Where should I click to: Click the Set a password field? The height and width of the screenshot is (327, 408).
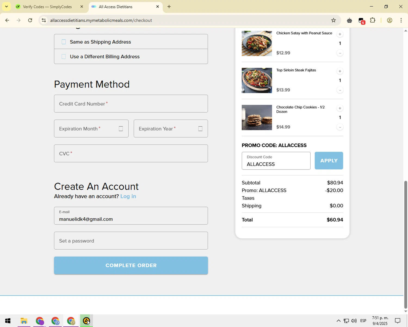[131, 241]
